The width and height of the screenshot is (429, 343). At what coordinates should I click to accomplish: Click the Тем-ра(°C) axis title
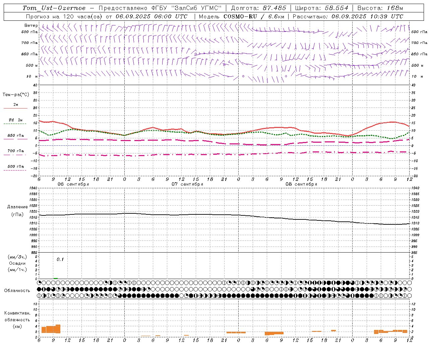click(16, 95)
